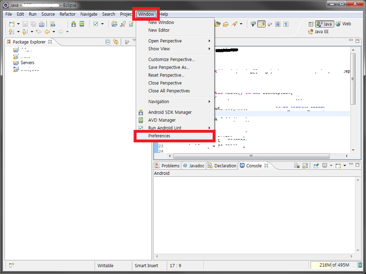Click the open folder Open Task toolbar icon

coord(226,24)
